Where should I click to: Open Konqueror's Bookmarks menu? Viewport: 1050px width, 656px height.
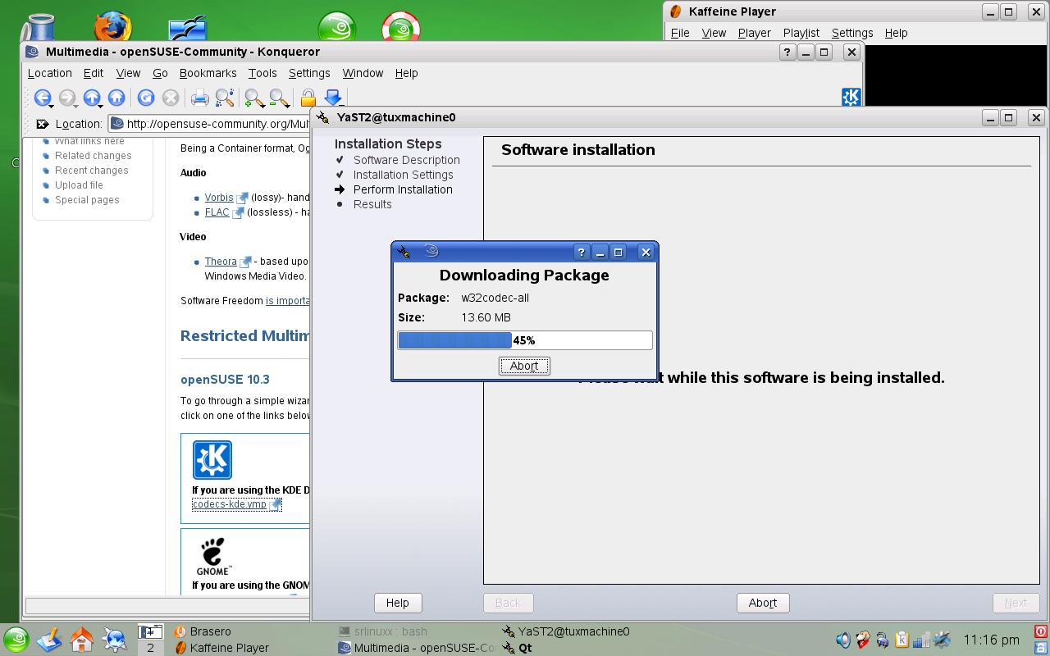208,73
